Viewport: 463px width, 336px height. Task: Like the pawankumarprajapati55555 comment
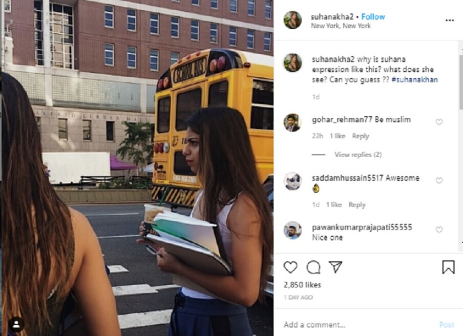439,229
